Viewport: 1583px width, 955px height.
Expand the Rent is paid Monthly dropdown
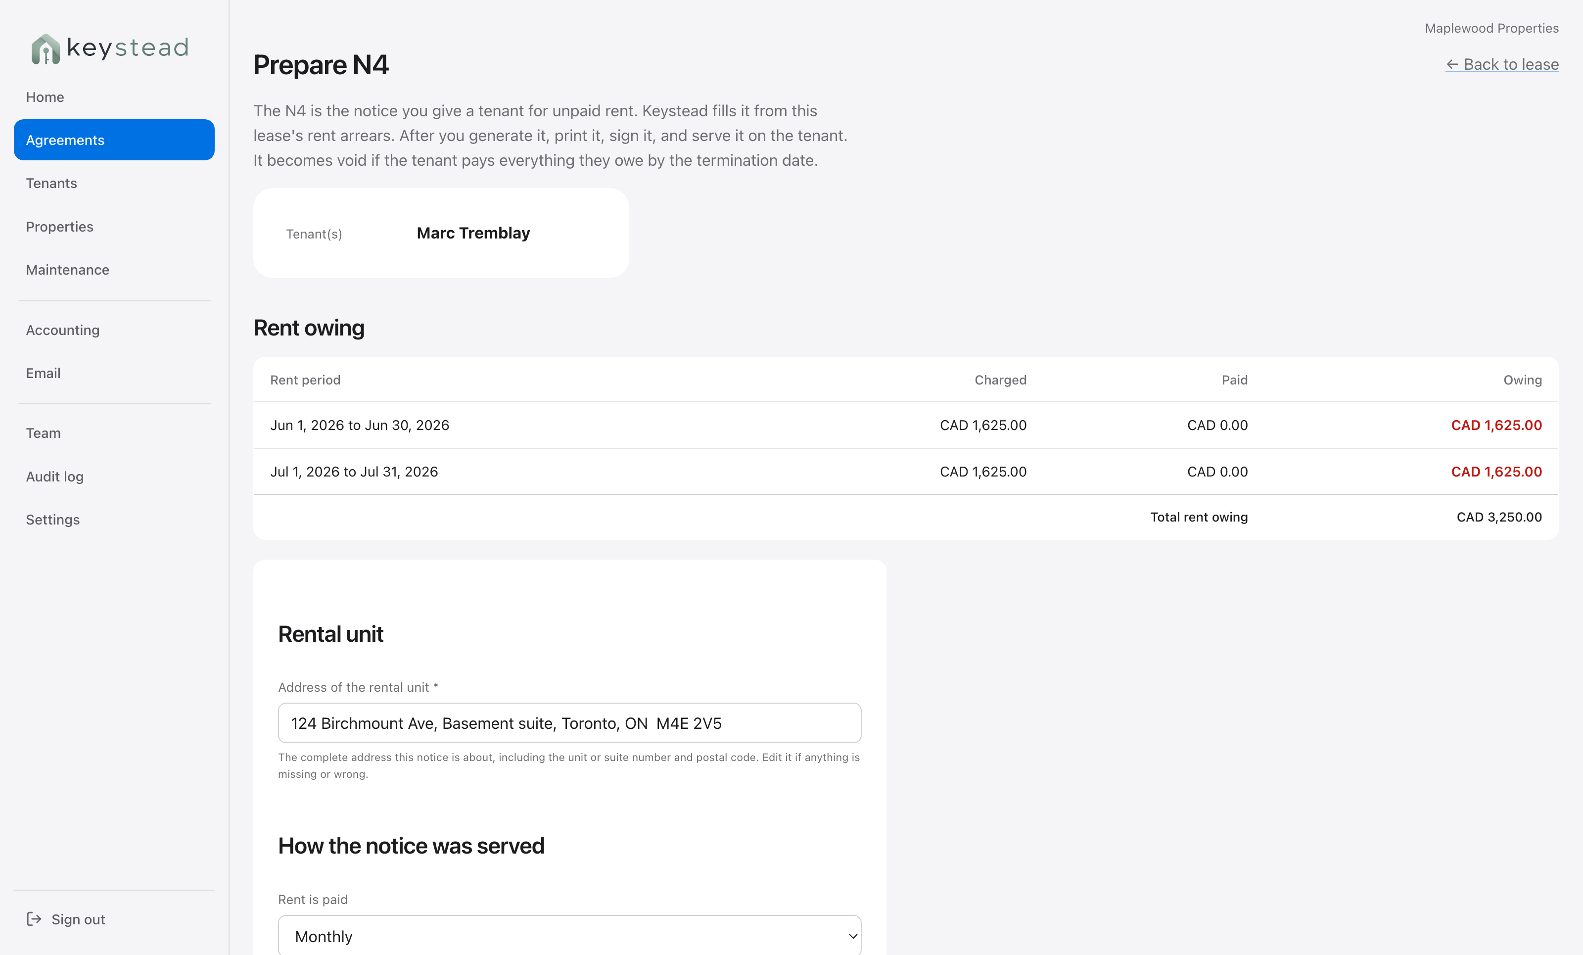coord(569,936)
